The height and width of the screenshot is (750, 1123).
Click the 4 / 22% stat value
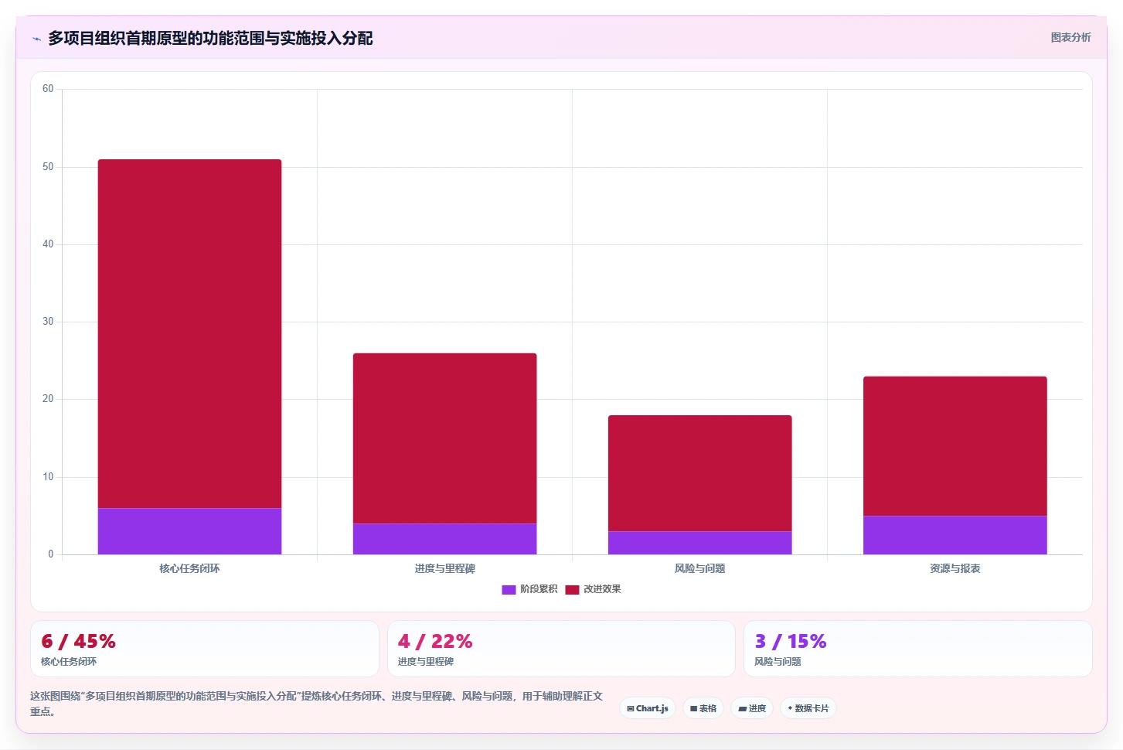tap(435, 641)
